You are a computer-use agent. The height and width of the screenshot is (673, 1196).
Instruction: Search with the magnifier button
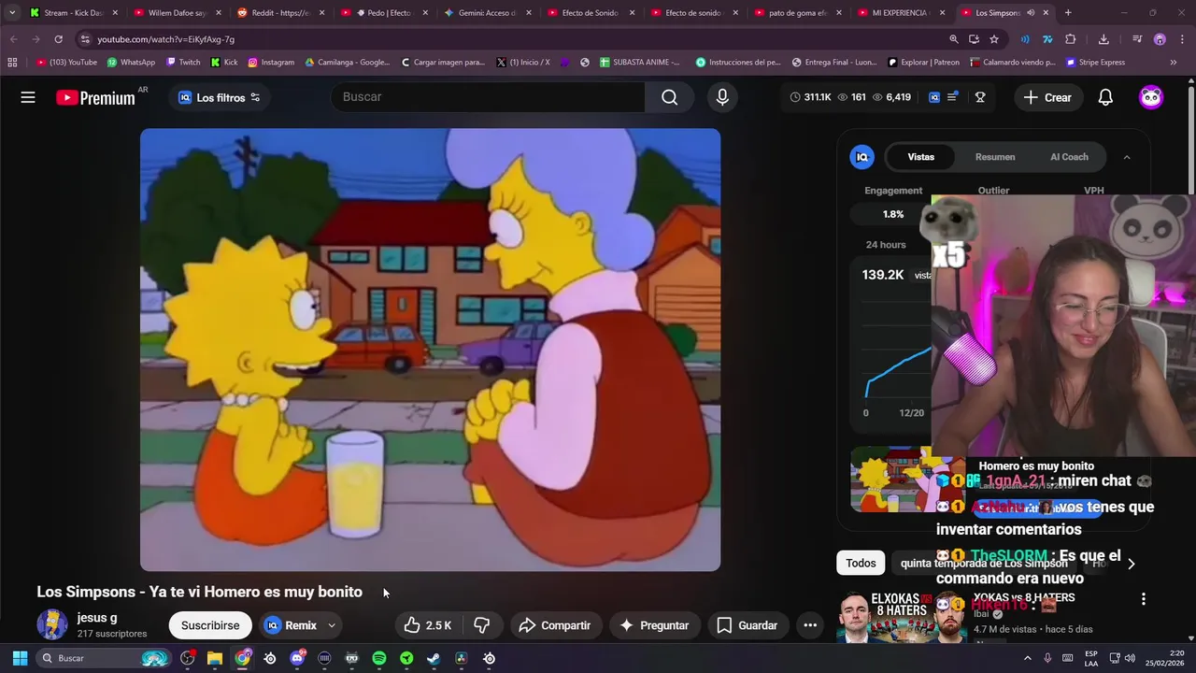tap(669, 97)
